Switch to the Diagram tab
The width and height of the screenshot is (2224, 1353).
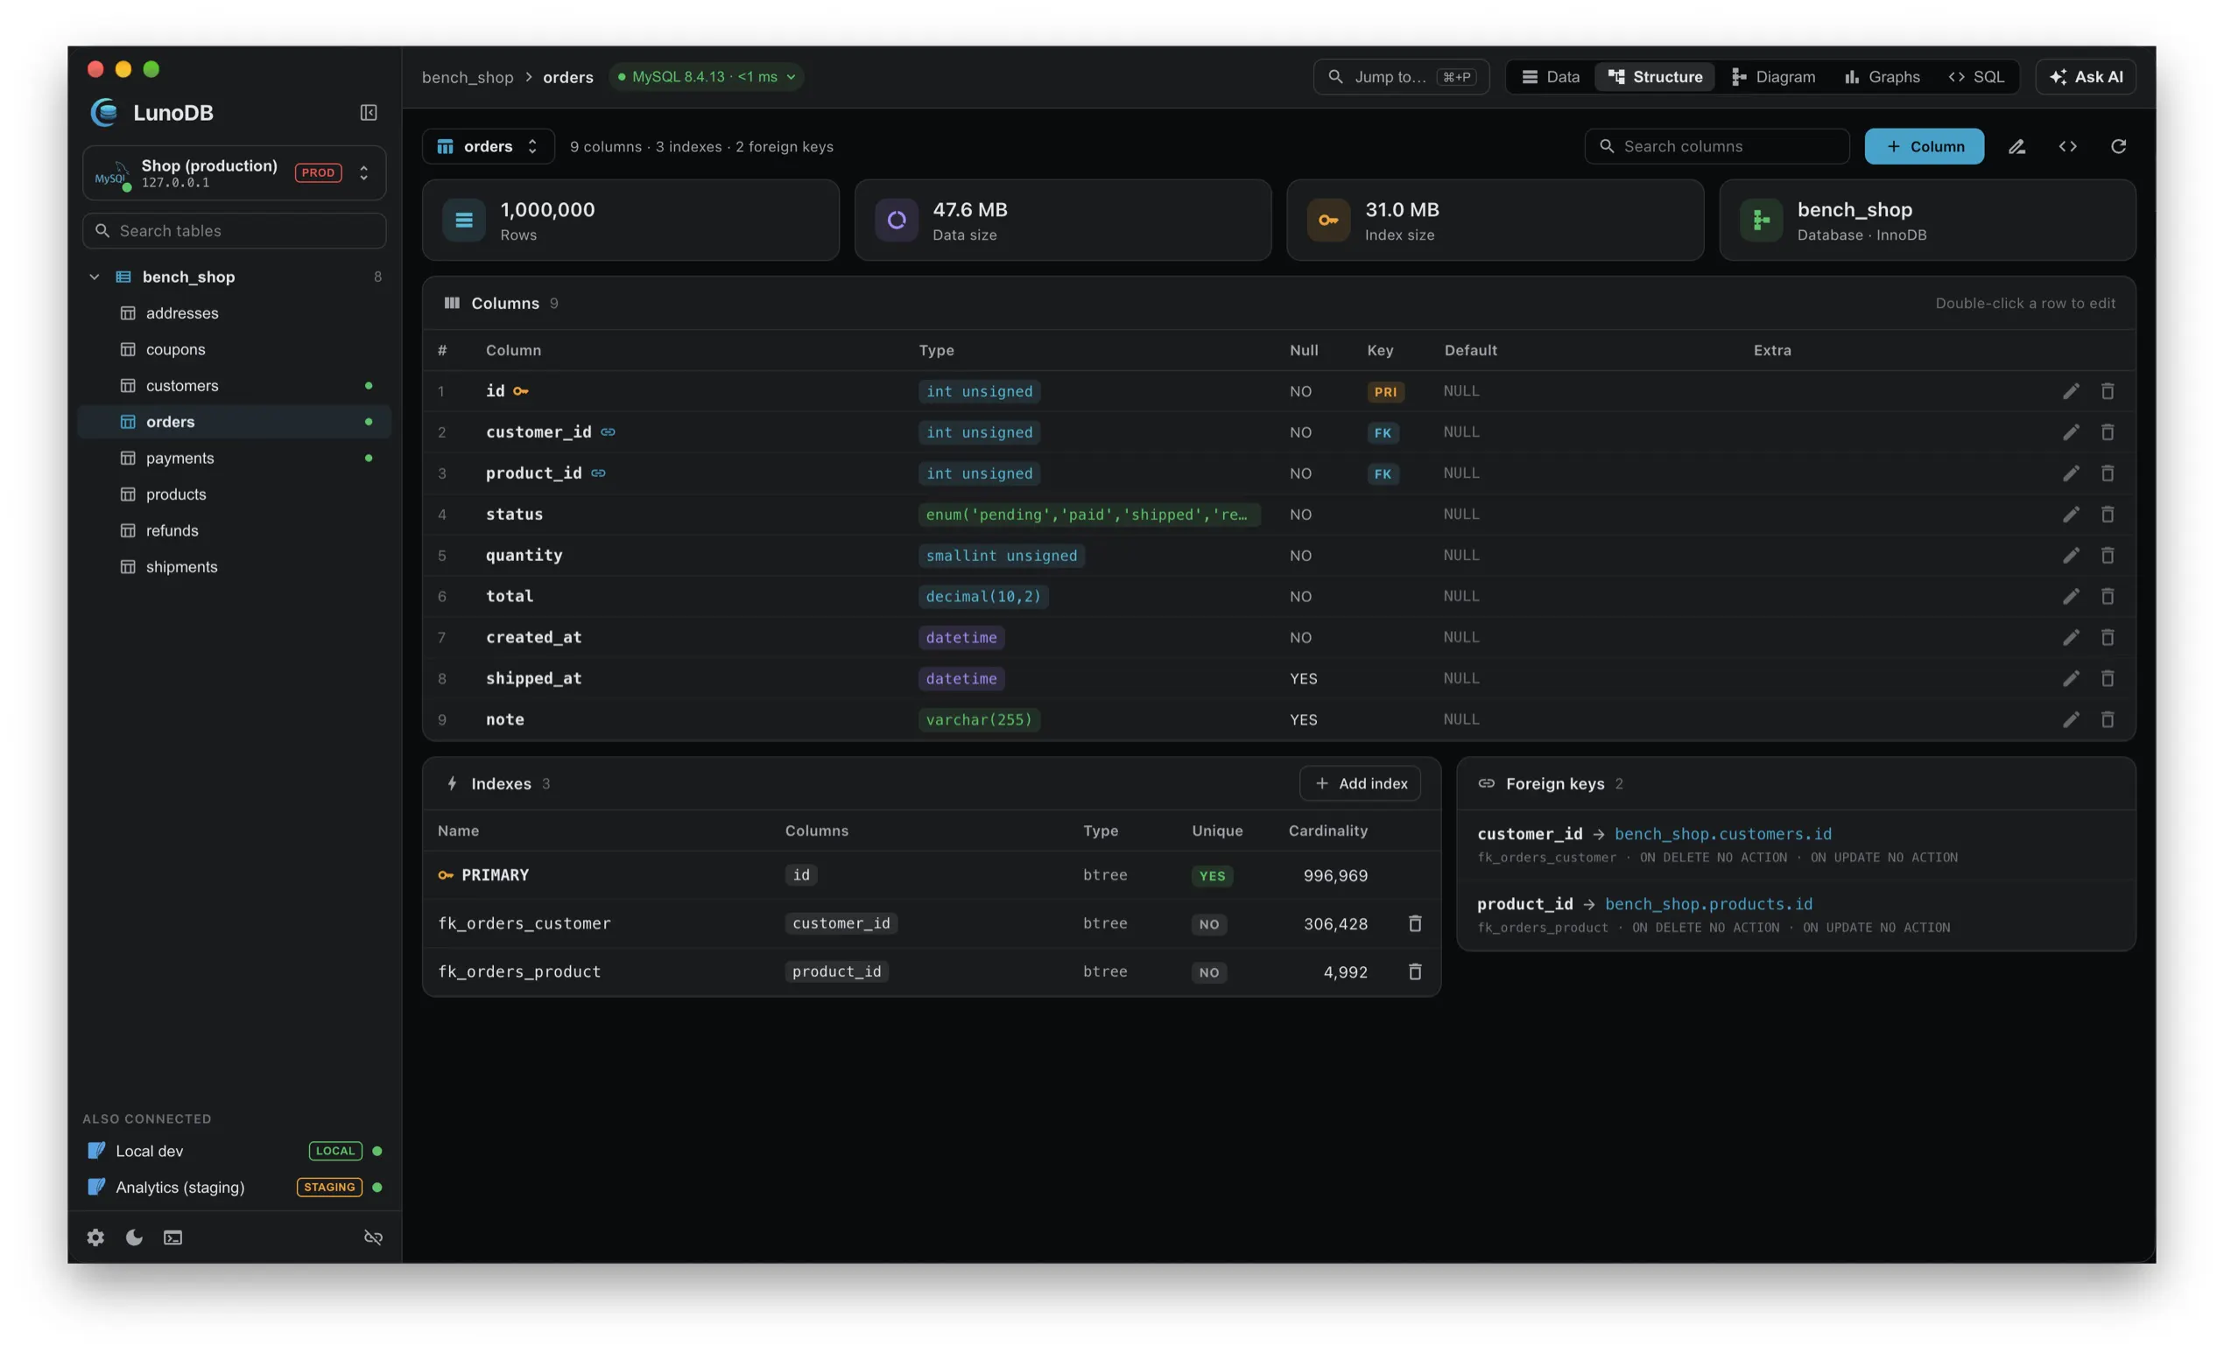coord(1773,77)
